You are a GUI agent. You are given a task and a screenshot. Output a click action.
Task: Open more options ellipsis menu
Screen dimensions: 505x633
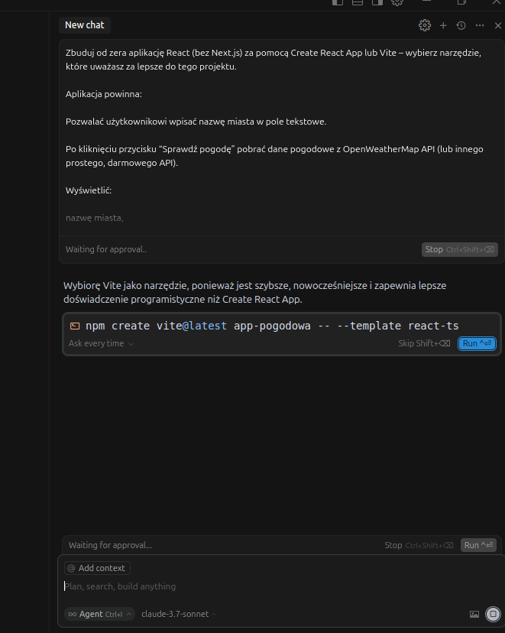coord(480,25)
